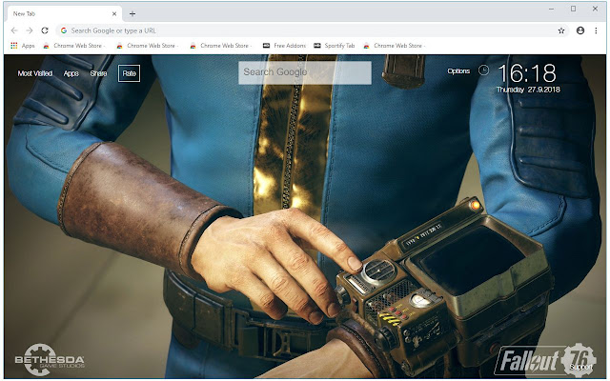
Task: Open a new tab with the plus button
Action: [x=132, y=14]
